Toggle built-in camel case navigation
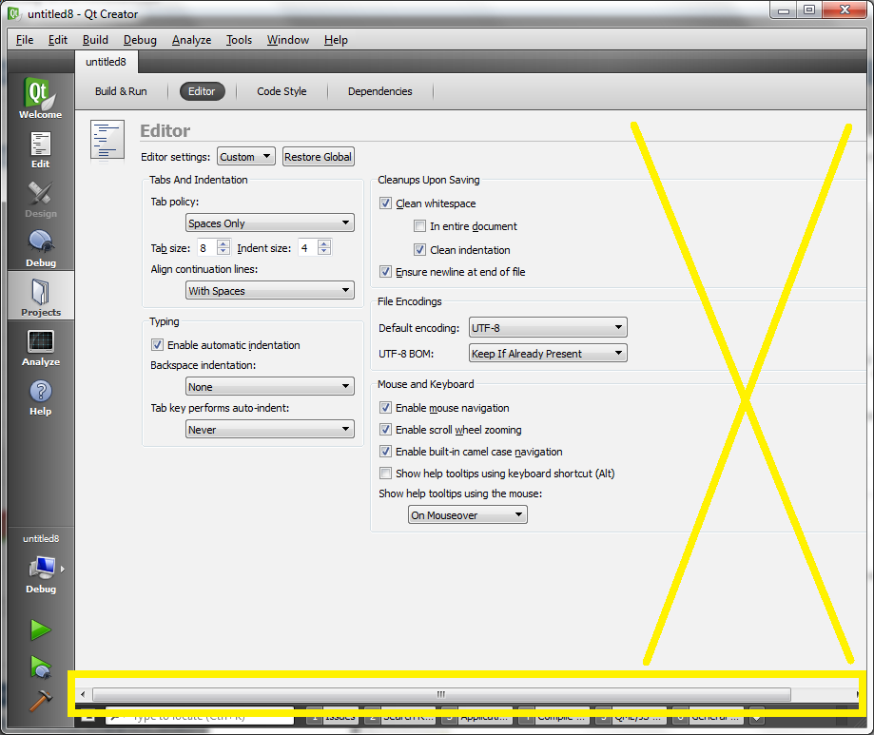 click(x=385, y=451)
